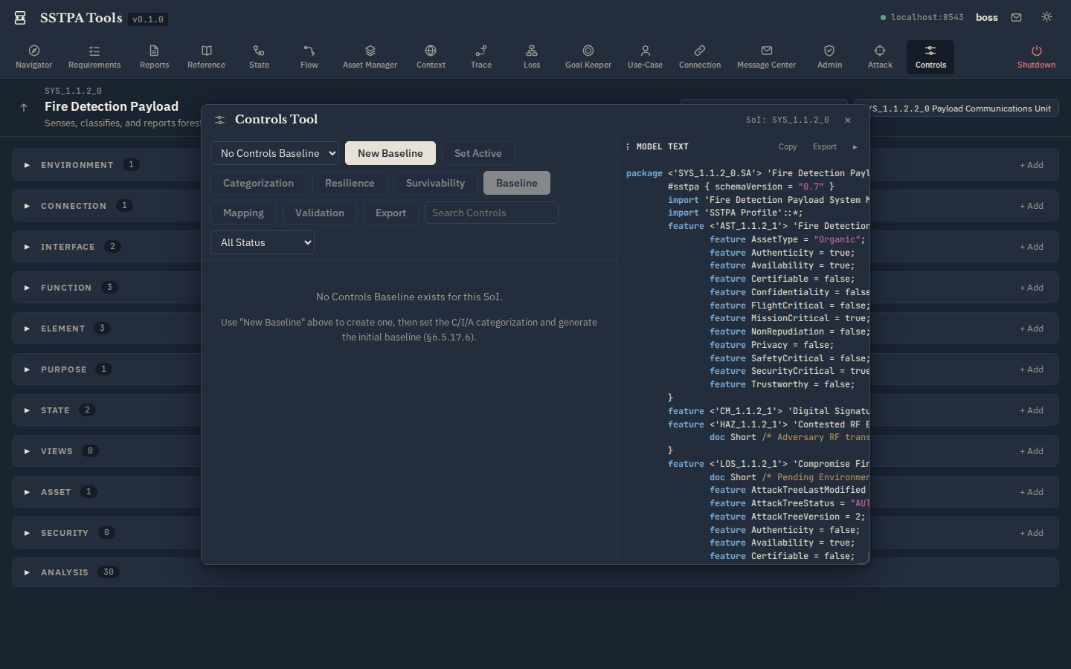
Task: Switch to the Mapping tab
Action: [243, 213]
